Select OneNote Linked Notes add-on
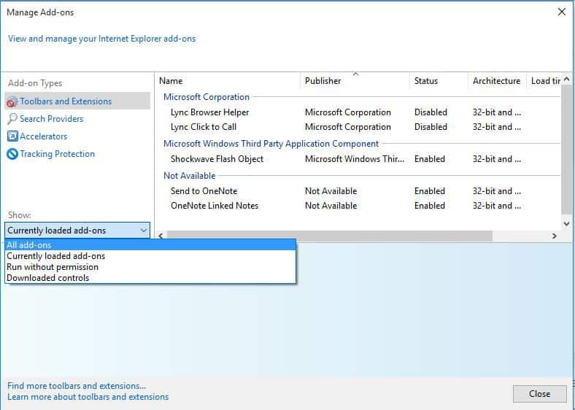This screenshot has width=575, height=410. [215, 206]
